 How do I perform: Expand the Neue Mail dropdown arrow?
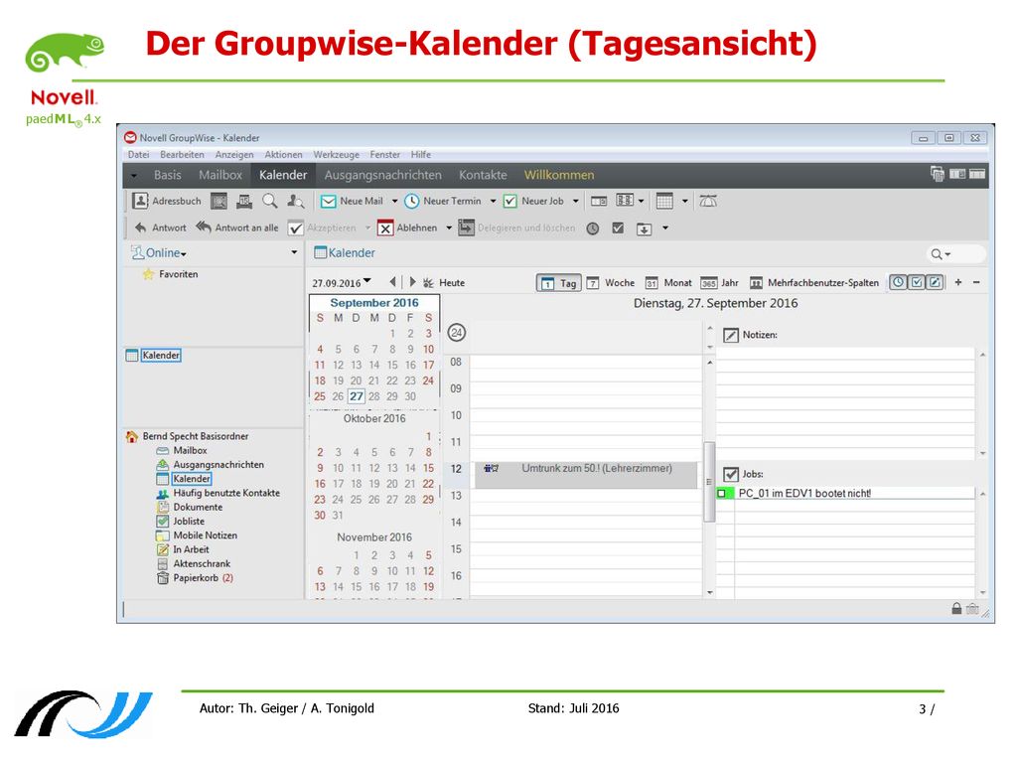click(x=394, y=201)
